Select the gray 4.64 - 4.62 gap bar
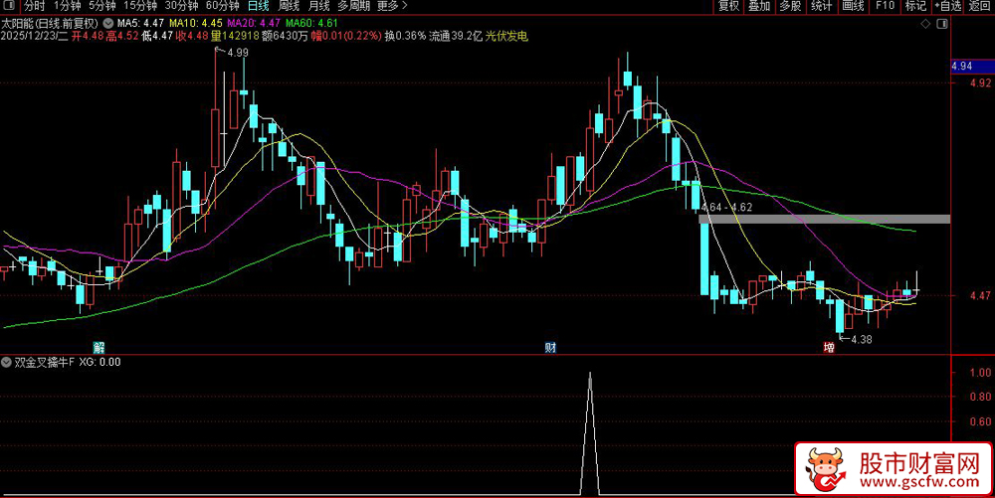 click(x=824, y=220)
